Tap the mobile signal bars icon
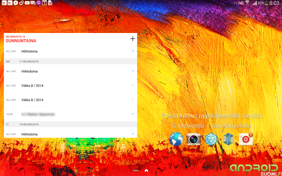Image resolution: width=282 pixels, height=176 pixels. [254, 3]
